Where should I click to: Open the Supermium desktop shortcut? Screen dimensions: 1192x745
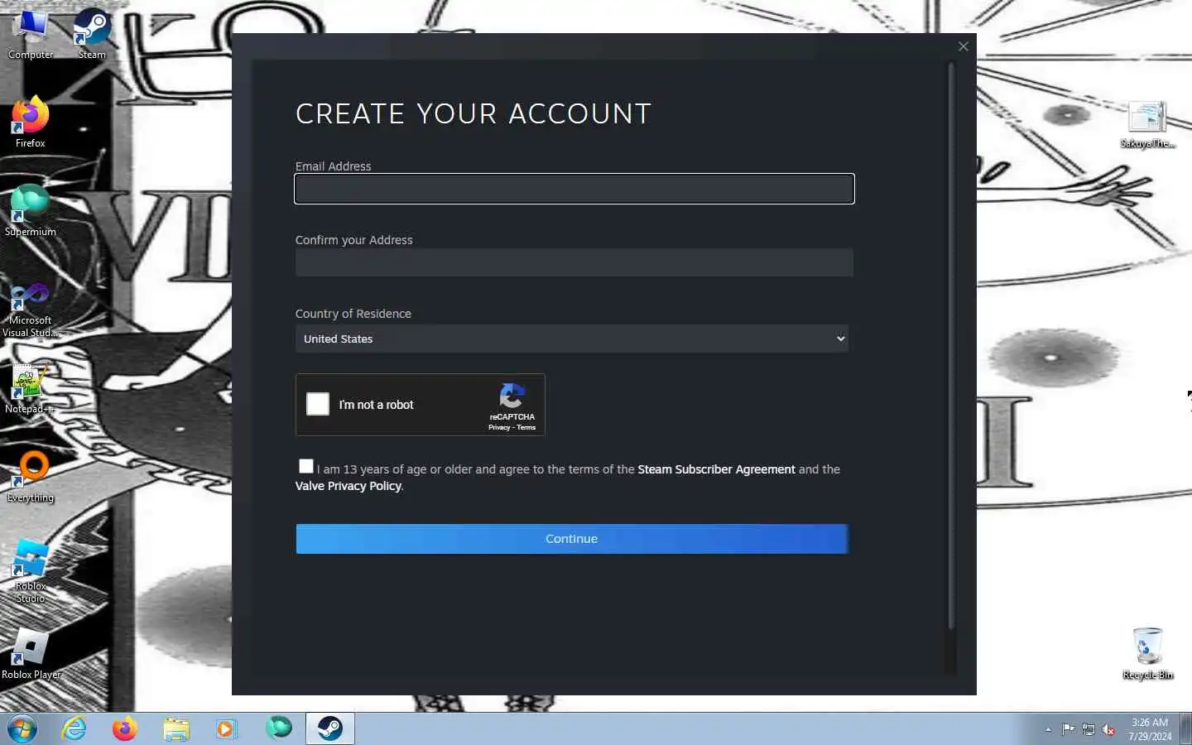31,210
